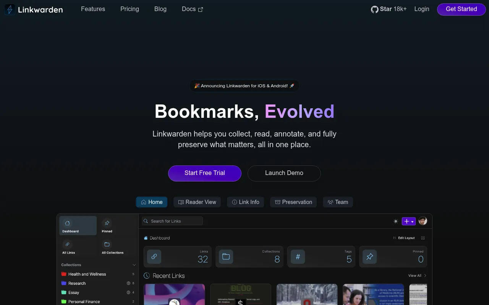Image resolution: width=489 pixels, height=305 pixels.
Task: Click View All for Recent Links
Action: click(x=415, y=276)
